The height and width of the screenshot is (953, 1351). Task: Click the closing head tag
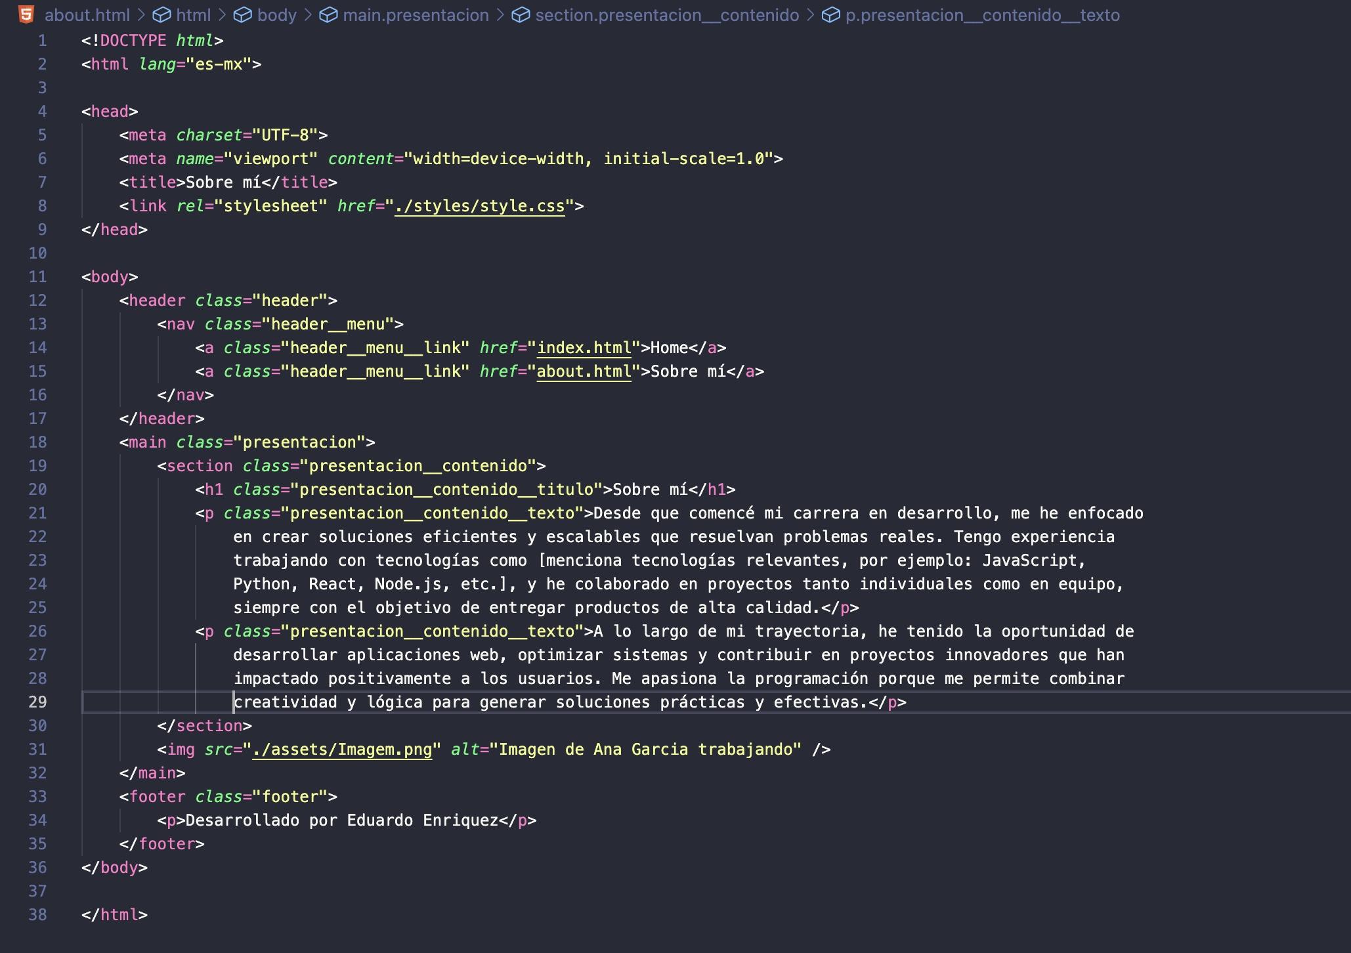114,230
